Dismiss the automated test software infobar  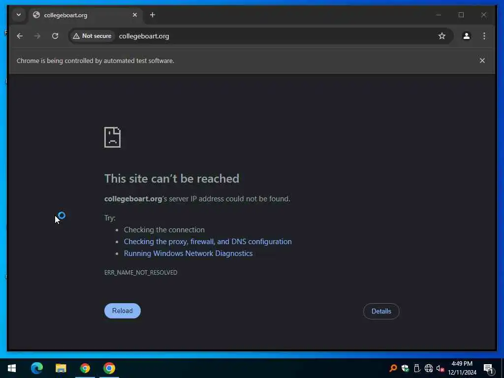(482, 61)
